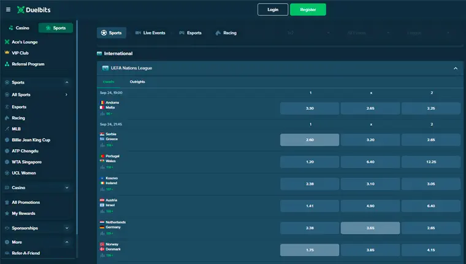Bet on Denmark win at 4.15
Screen dimensions: 466x264
click(431, 250)
